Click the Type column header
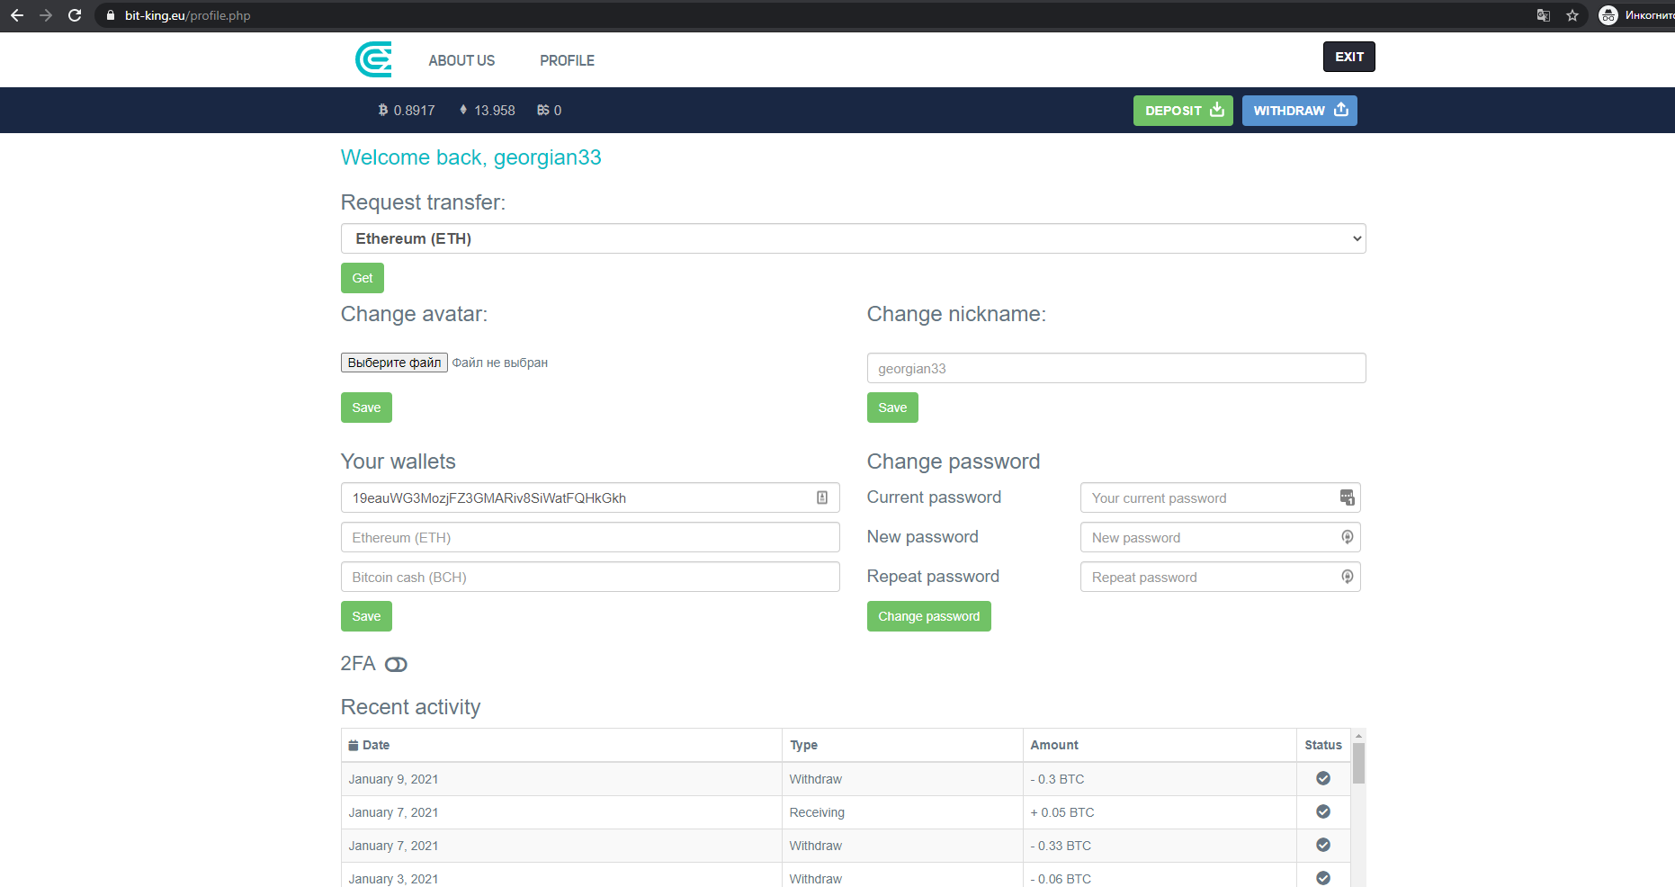 click(902, 745)
